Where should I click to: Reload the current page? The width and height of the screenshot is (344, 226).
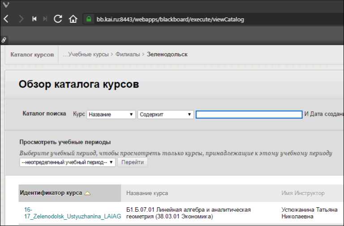58,19
